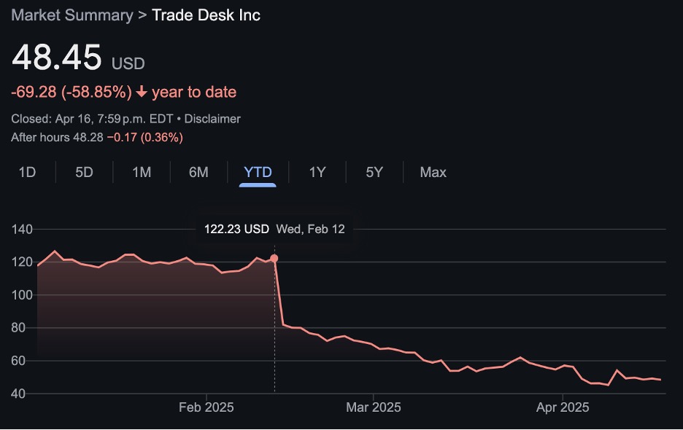Viewport: 683px width, 430px height.
Task: Click the 140 y-axis label
Action: 22,230
